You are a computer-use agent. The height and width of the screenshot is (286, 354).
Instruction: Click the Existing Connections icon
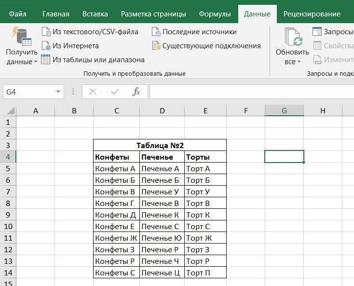click(x=156, y=46)
